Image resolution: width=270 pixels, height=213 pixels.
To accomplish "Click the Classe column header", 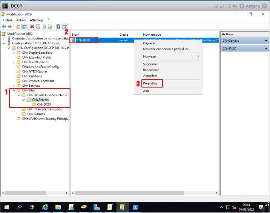I will click(124, 34).
